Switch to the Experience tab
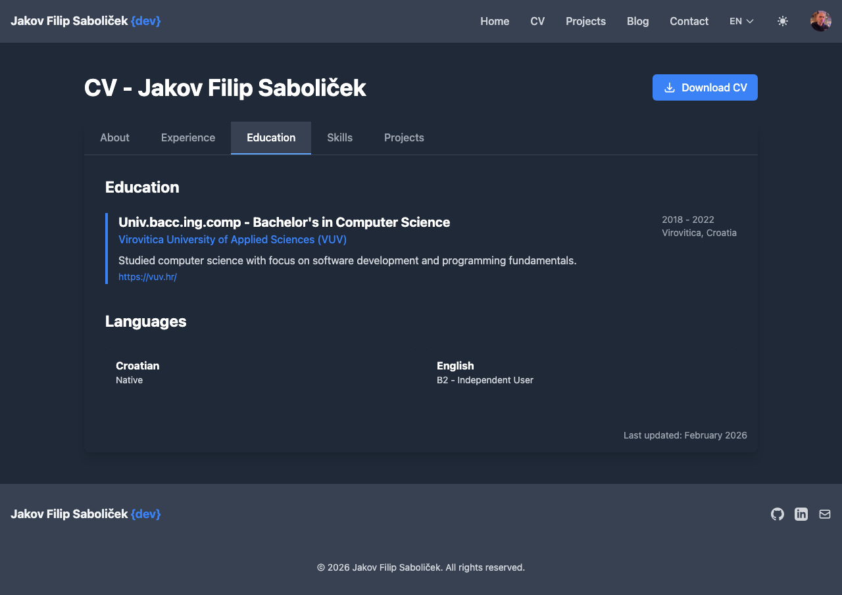The image size is (842, 595). tap(188, 137)
